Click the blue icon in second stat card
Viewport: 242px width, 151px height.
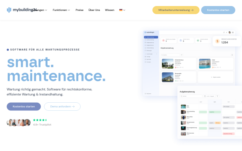(181, 40)
